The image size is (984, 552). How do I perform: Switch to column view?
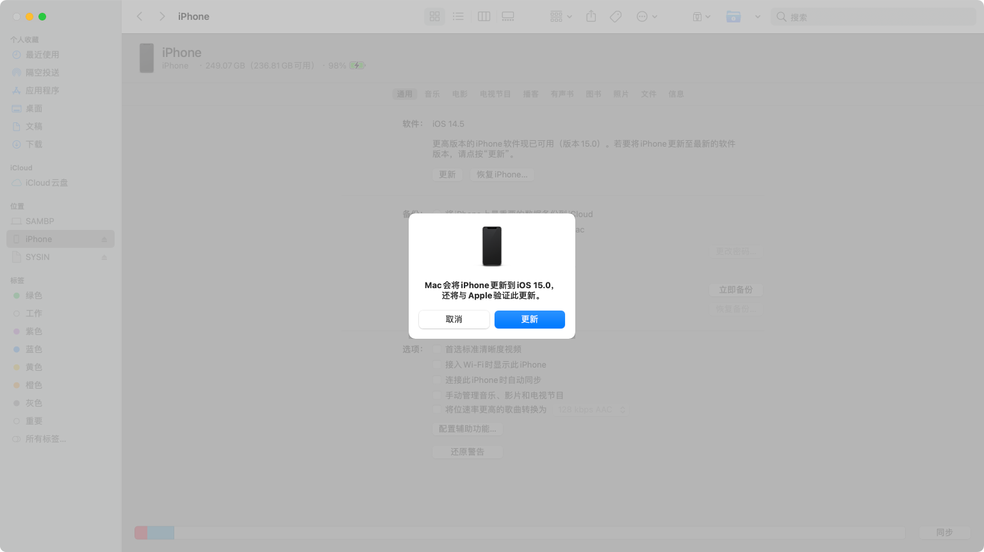484,17
